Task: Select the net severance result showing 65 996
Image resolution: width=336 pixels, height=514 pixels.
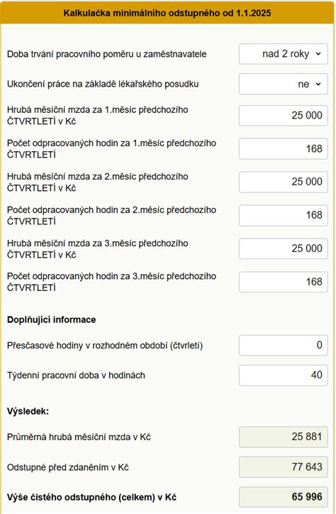Action: click(x=284, y=497)
